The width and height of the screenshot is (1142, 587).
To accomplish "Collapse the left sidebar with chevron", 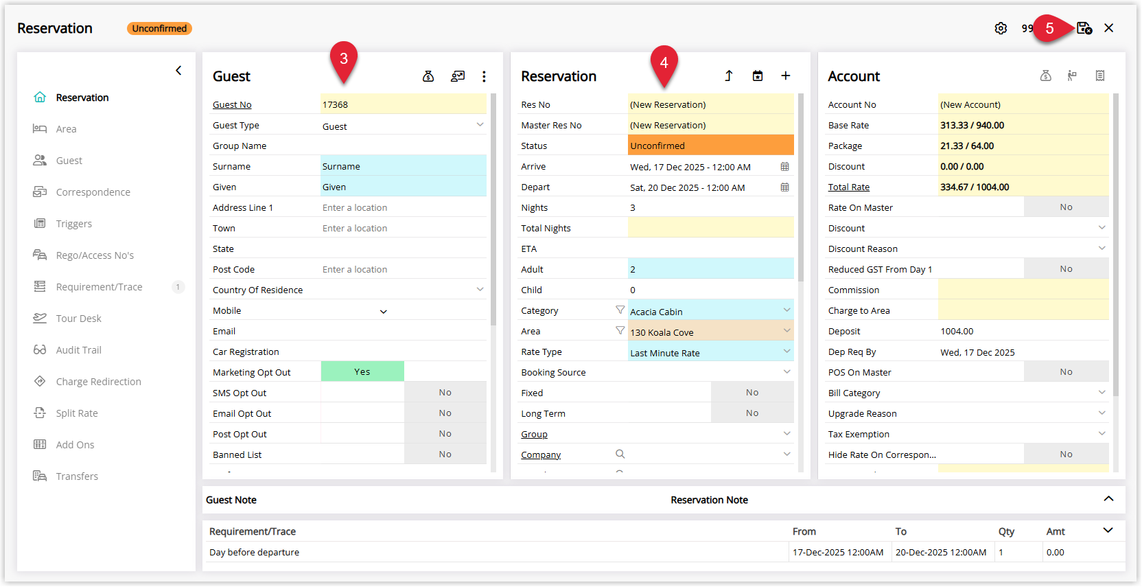I will pos(178,70).
